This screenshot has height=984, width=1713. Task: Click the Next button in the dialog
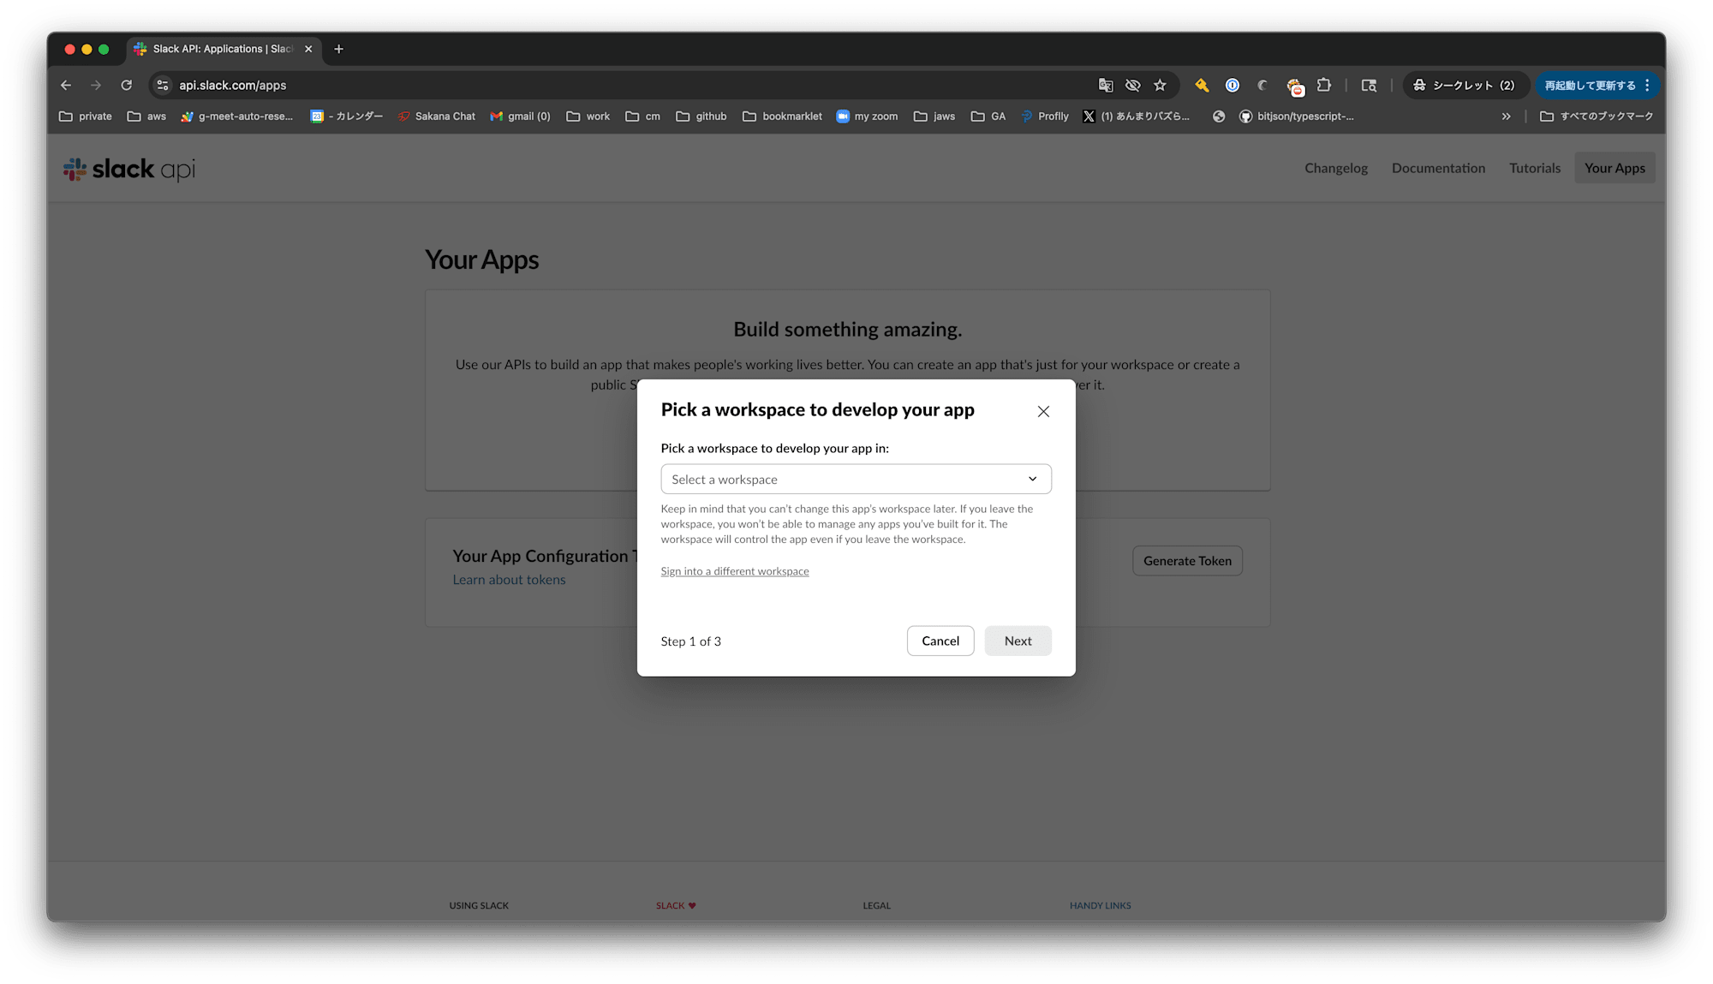coord(1018,641)
